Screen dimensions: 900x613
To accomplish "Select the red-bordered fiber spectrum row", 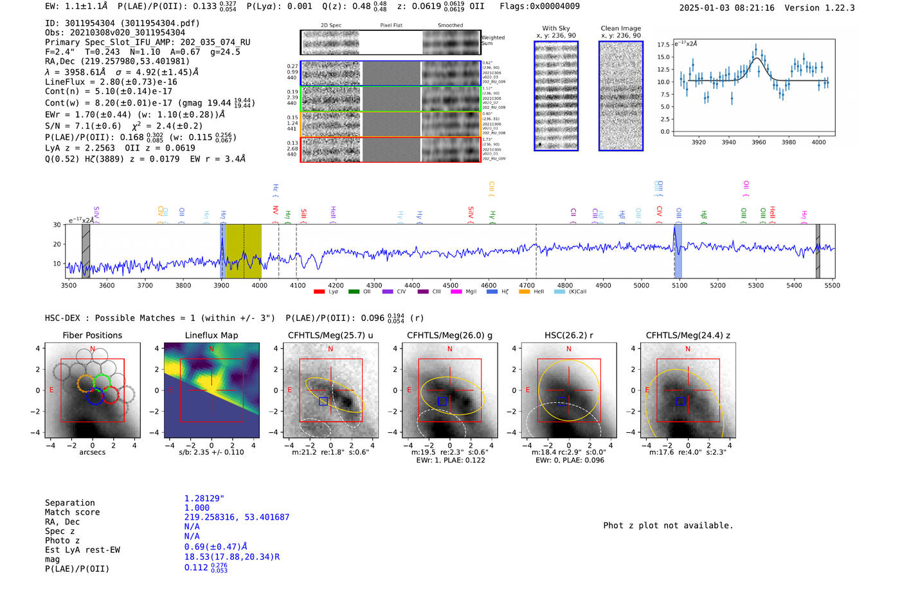I will [390, 149].
